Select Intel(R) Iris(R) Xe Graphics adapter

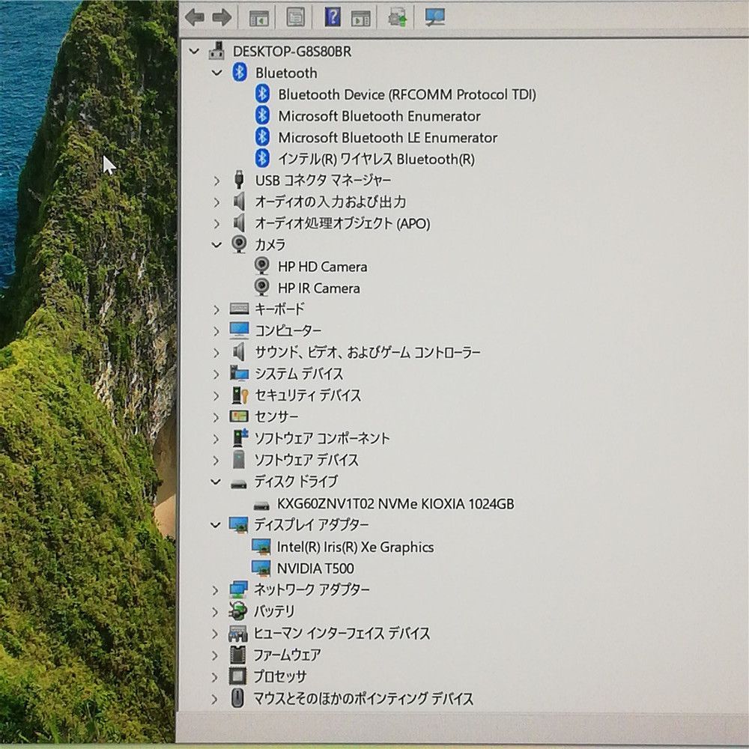pyautogui.click(x=355, y=547)
